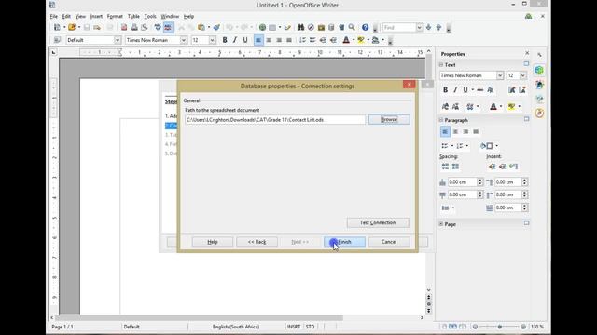The height and width of the screenshot is (335, 597).
Task: Open Gallery icon in standard toolbar
Action: [321, 27]
